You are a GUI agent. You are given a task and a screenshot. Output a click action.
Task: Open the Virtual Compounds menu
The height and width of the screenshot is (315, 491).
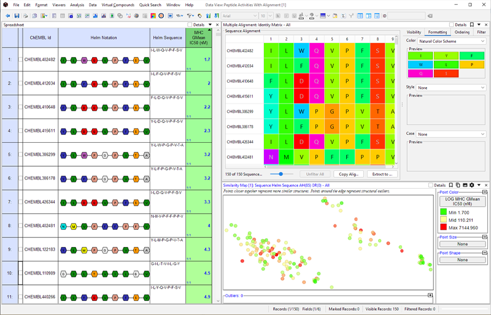pos(118,5)
